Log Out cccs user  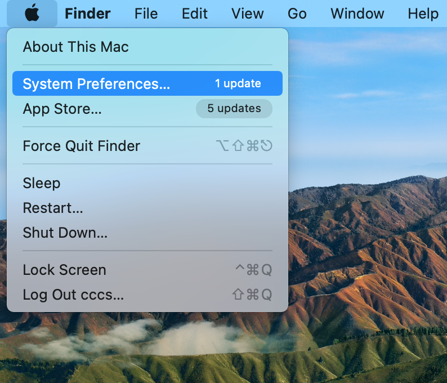click(x=73, y=295)
